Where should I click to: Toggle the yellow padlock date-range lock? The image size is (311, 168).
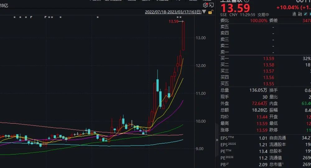click(211, 12)
